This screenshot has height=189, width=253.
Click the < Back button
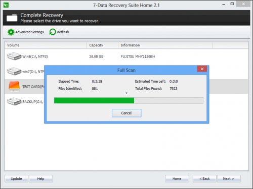(x=204, y=179)
